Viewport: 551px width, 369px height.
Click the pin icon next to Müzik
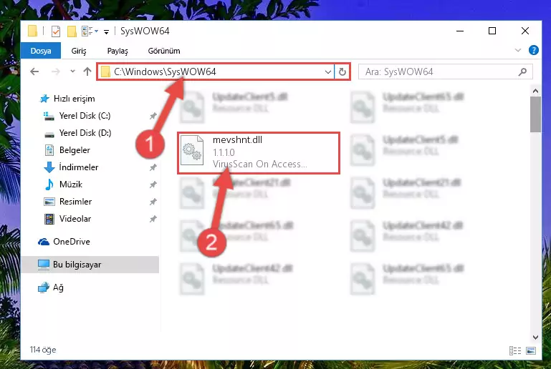point(153,184)
